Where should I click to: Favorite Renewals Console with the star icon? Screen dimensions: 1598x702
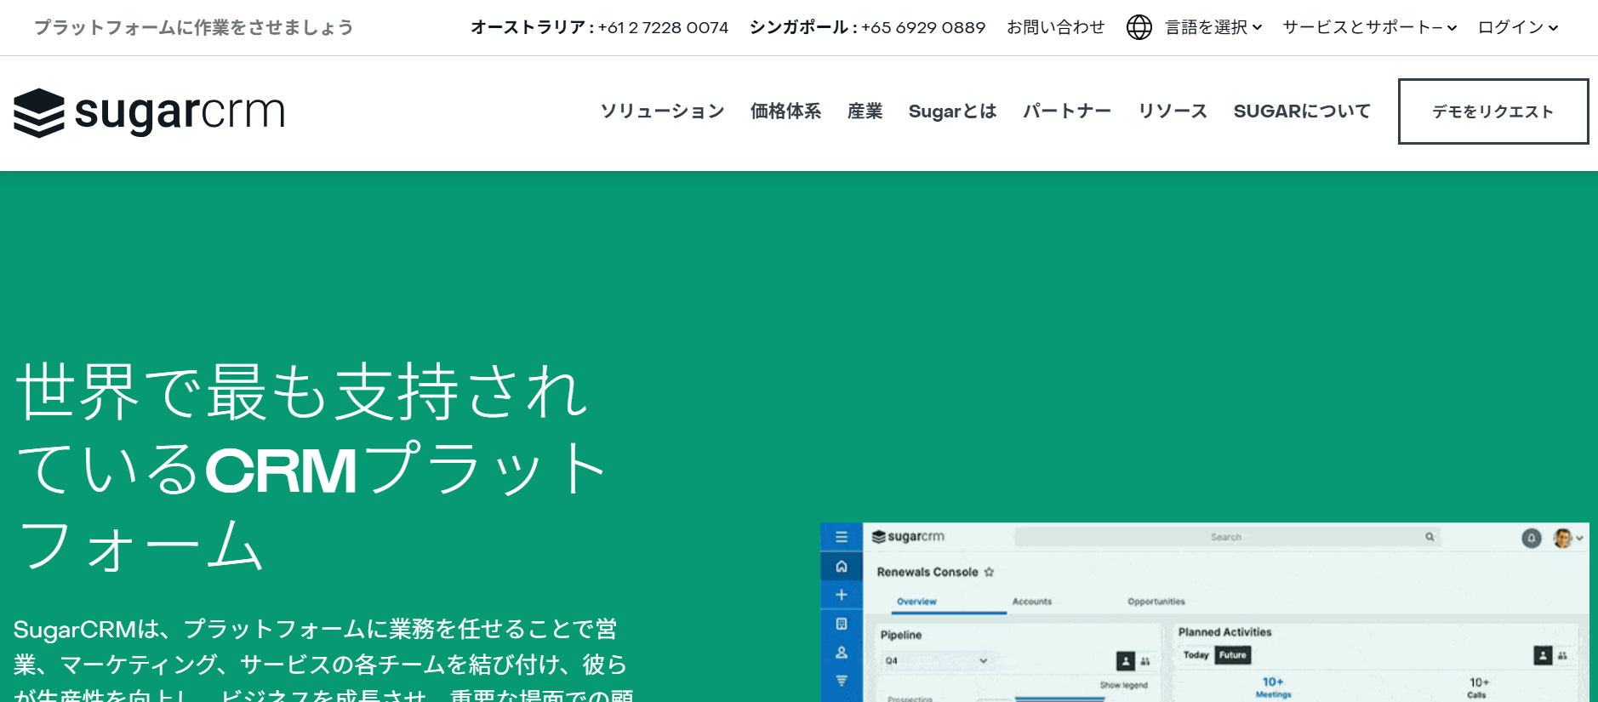pos(989,572)
